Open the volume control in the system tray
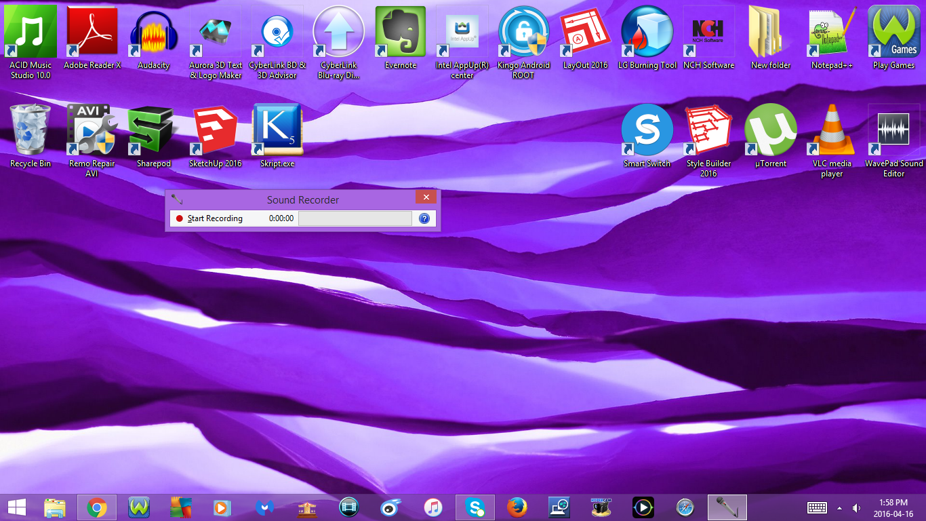Viewport: 926px width, 521px height. (x=857, y=507)
